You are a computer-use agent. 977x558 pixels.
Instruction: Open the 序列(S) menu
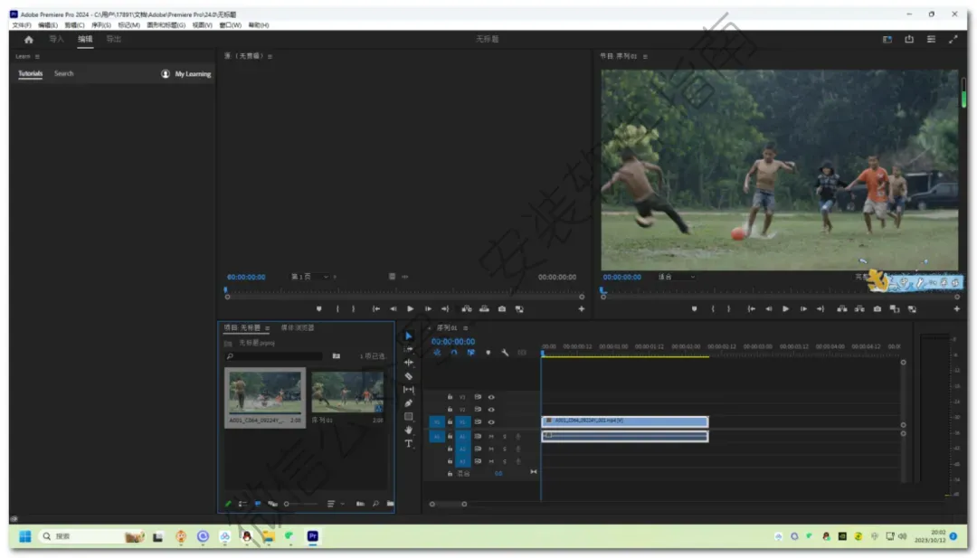tap(100, 25)
